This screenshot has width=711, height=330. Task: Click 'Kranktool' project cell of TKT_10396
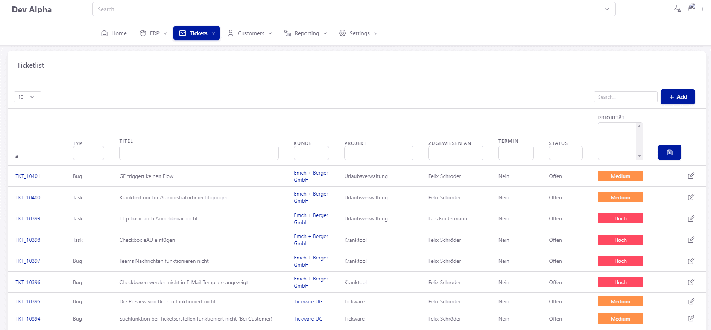[355, 282]
